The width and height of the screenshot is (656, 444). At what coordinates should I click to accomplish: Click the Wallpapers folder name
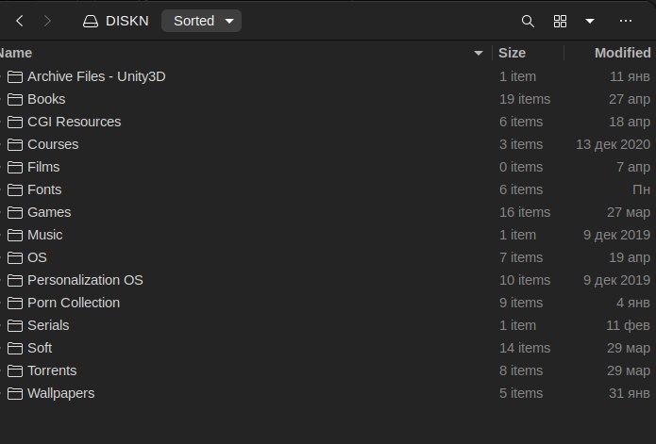61,393
